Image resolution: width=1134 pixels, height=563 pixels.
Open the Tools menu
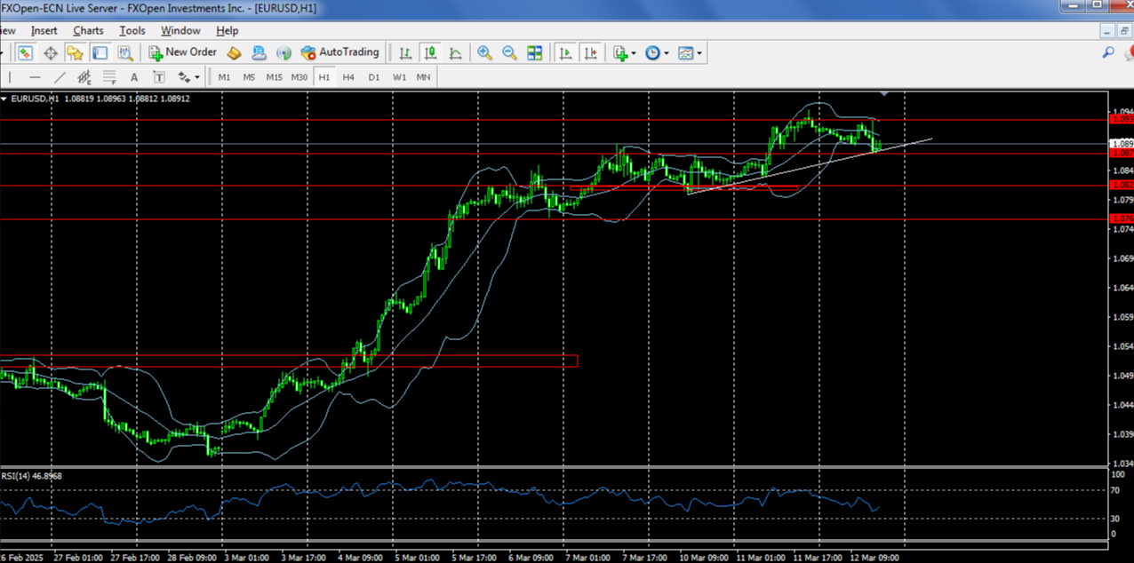(x=132, y=30)
